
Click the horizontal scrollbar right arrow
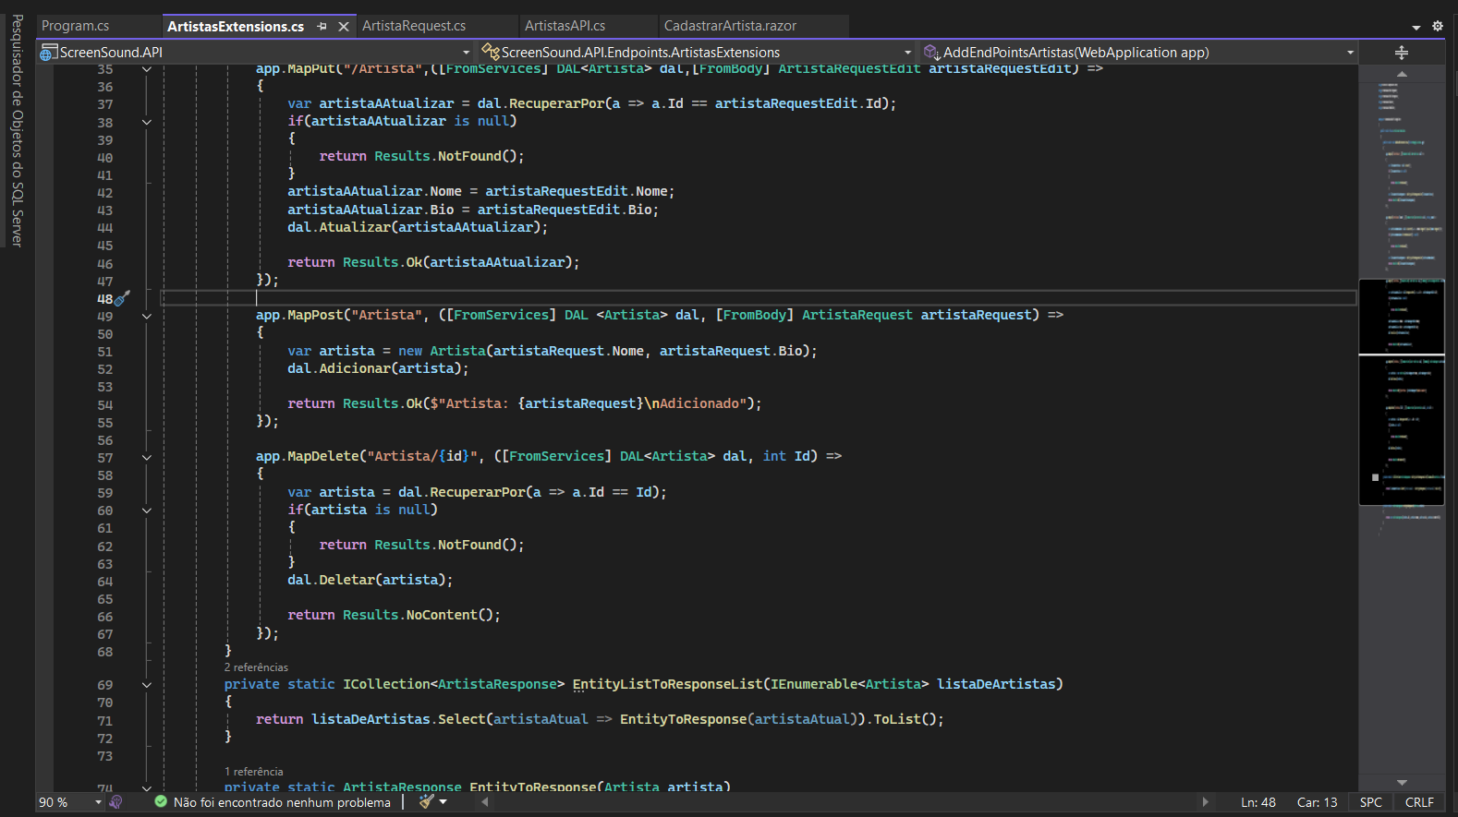[1205, 802]
